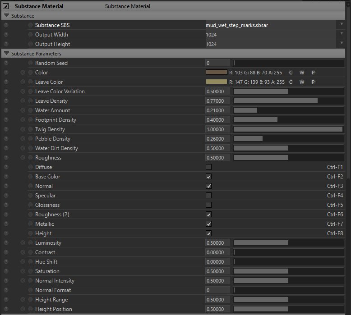Image resolution: width=351 pixels, height=315 pixels.
Task: Collapse the Substance Parameters section
Action: tap(6, 54)
